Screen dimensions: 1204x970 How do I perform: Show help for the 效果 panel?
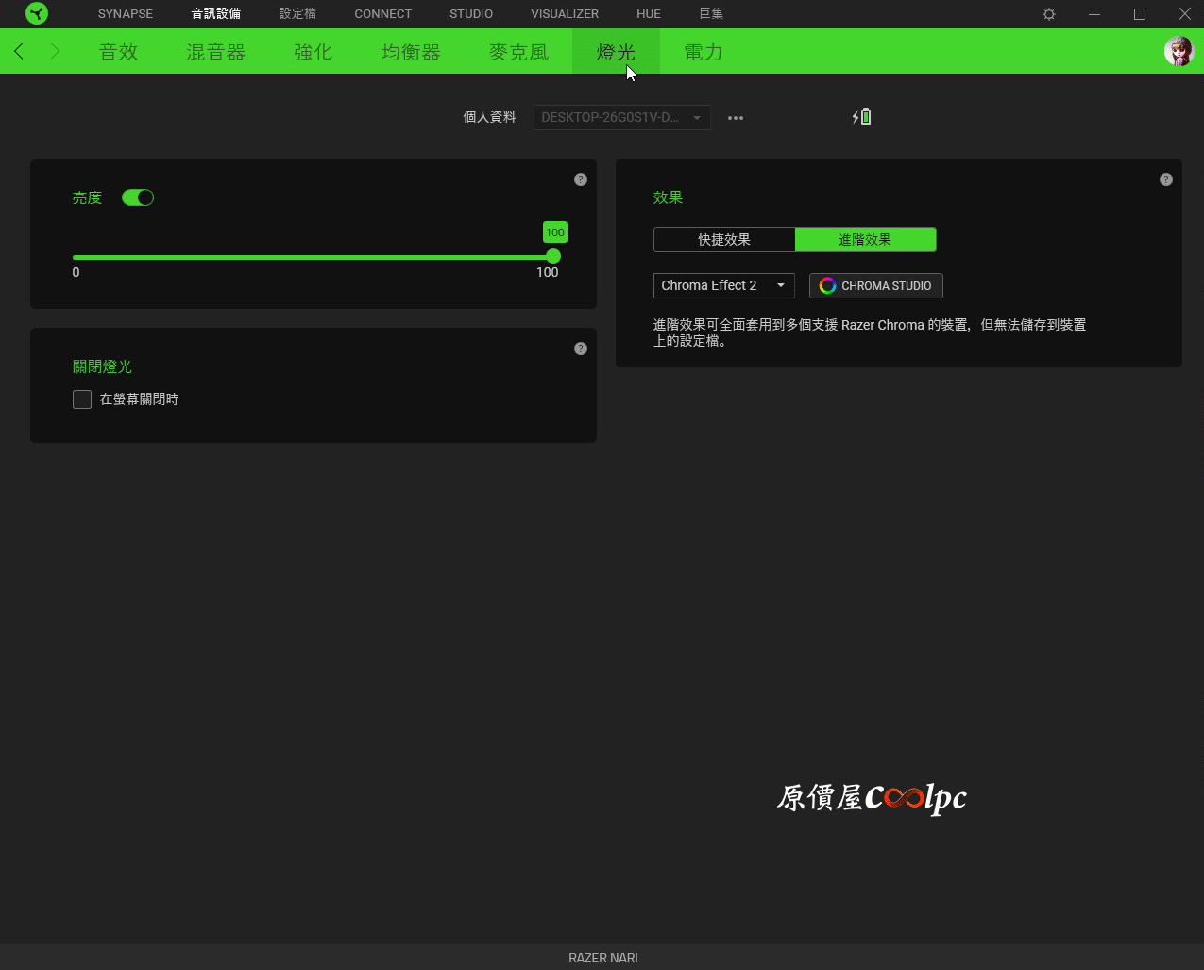[x=1166, y=179]
